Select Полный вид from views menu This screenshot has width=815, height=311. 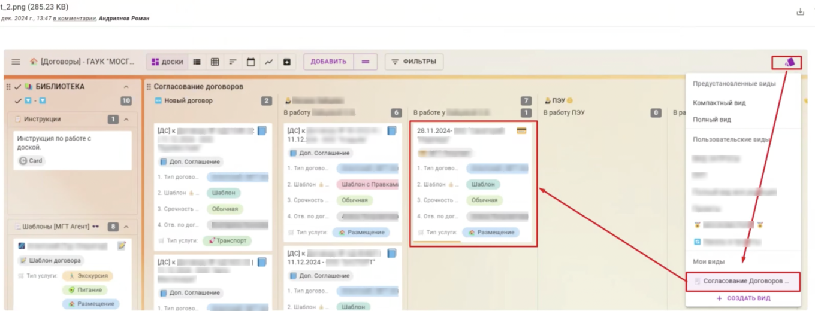click(x=712, y=120)
